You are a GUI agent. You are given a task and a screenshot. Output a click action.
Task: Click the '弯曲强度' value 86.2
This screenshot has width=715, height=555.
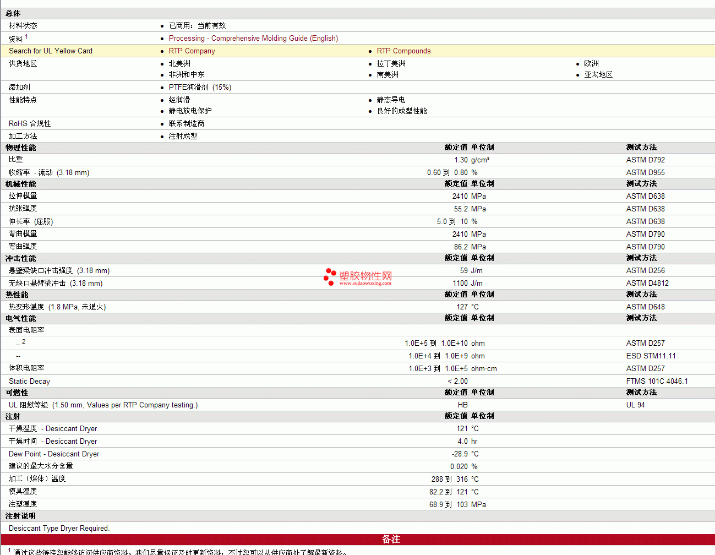tap(461, 247)
